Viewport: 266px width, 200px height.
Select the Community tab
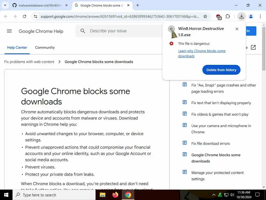(x=45, y=47)
